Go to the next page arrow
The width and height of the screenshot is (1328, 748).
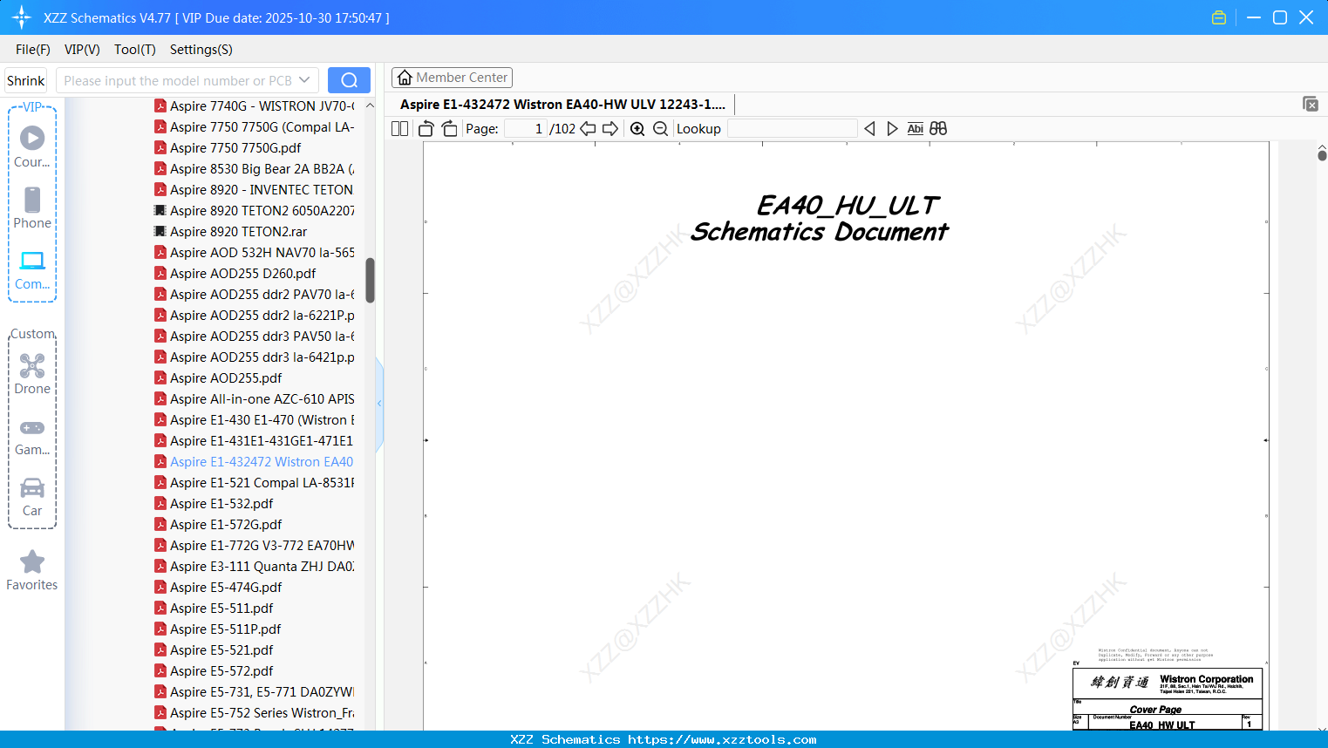click(610, 129)
